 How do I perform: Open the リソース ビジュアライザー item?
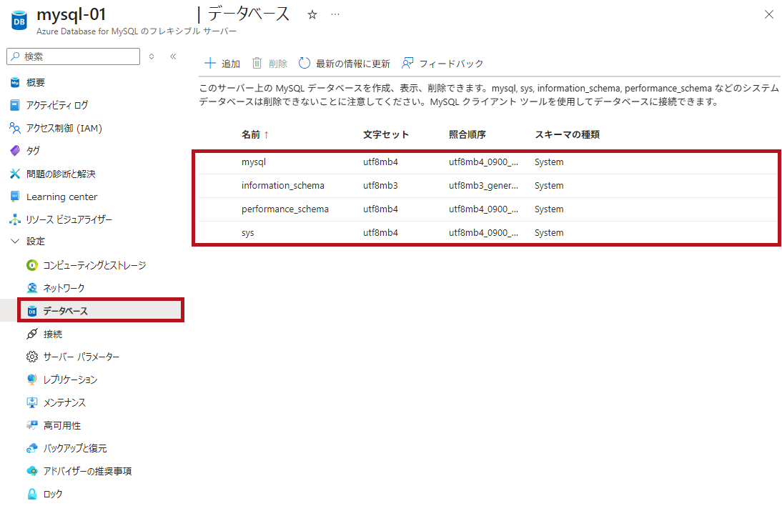[x=69, y=219]
